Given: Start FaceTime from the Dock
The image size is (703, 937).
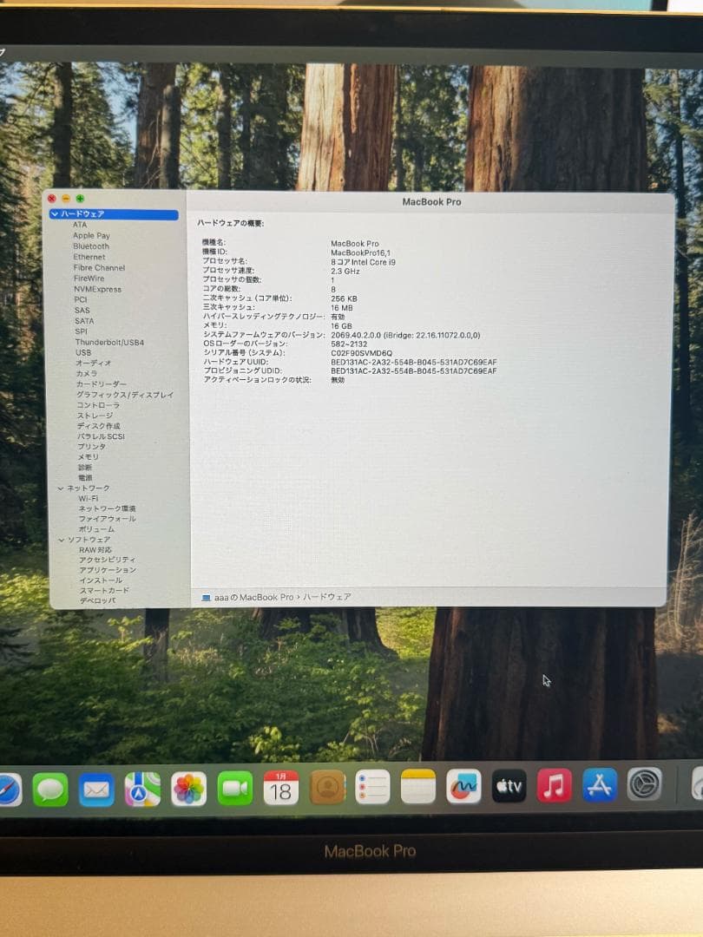Looking at the screenshot, I should click(x=234, y=786).
